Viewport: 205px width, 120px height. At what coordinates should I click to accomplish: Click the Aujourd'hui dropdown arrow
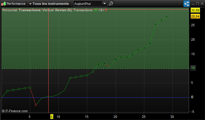point(104,4)
